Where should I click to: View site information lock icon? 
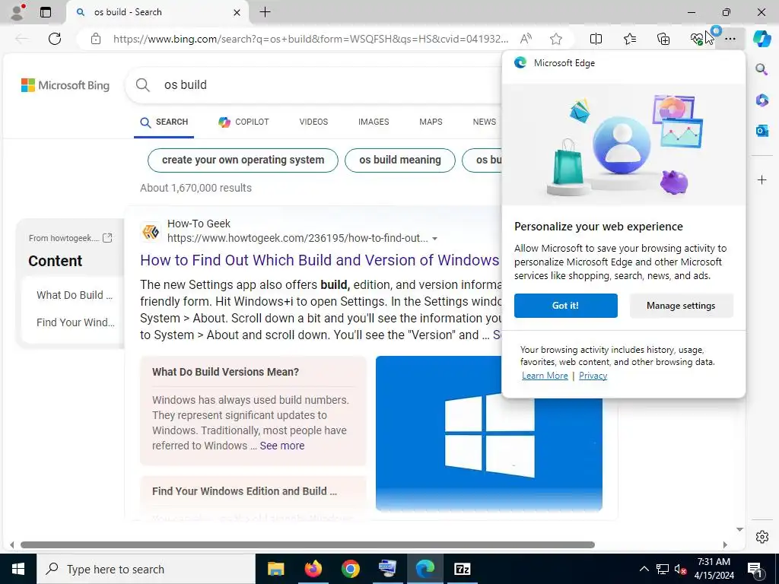coord(96,39)
